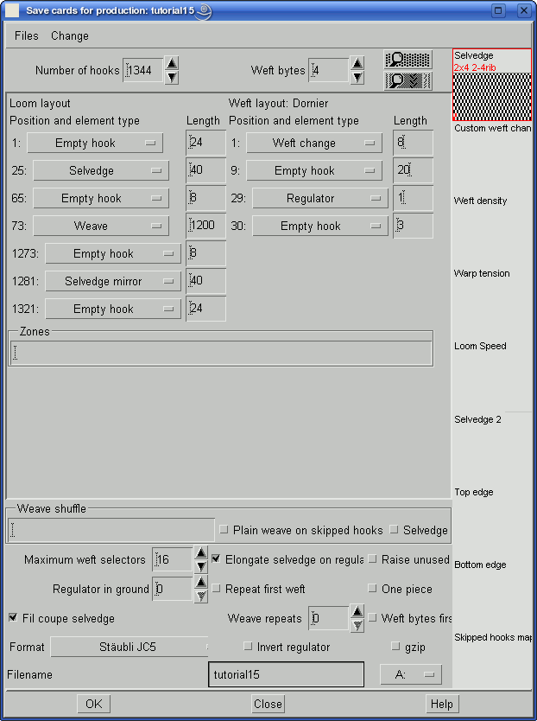The image size is (537, 721).
Task: Open the Change menu
Action: (70, 36)
